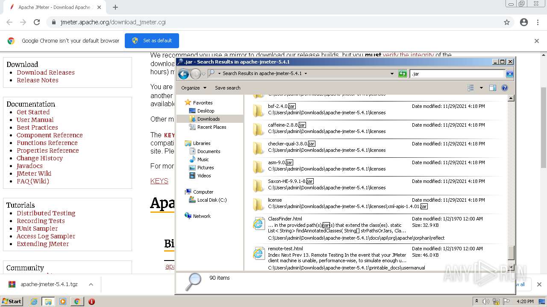
Task: Click the results list vertical scrollbar thumb
Action: coord(511,253)
